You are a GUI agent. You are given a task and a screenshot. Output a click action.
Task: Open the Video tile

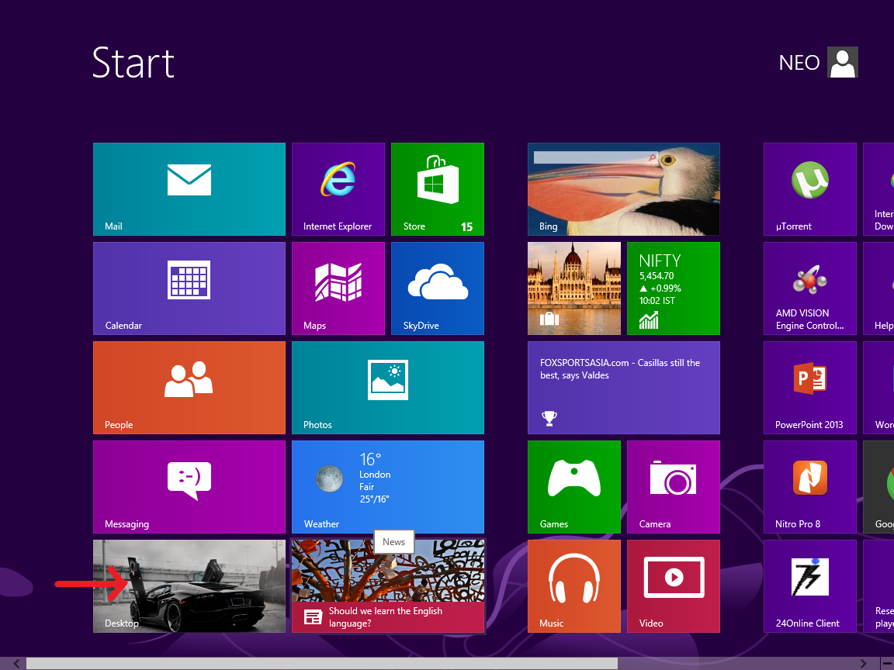(674, 586)
